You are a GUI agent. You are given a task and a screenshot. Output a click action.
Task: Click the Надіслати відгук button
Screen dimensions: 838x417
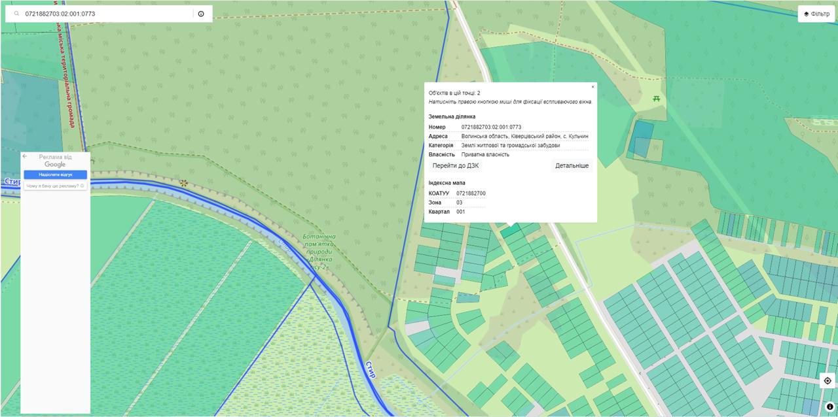tap(55, 175)
